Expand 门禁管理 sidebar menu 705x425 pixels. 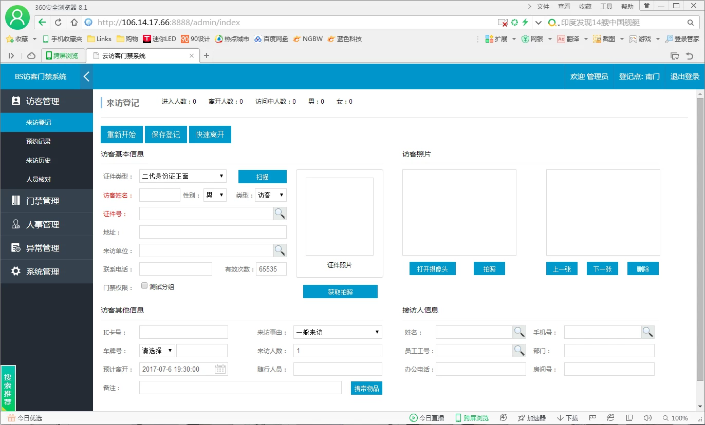[x=47, y=201]
